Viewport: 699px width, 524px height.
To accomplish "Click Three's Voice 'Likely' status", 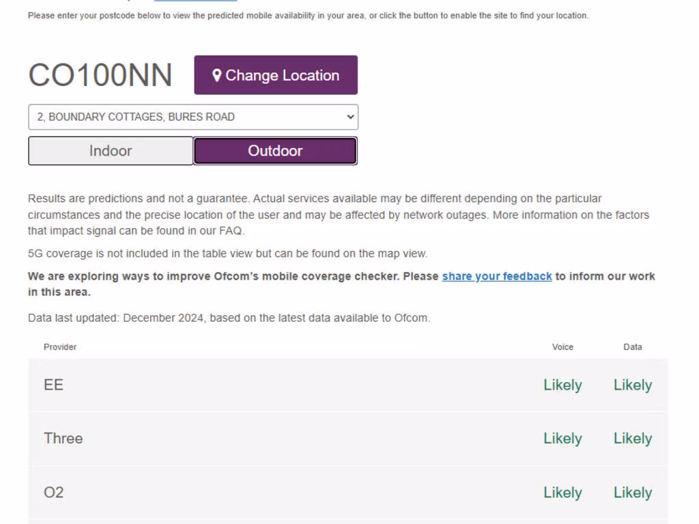I will point(562,438).
